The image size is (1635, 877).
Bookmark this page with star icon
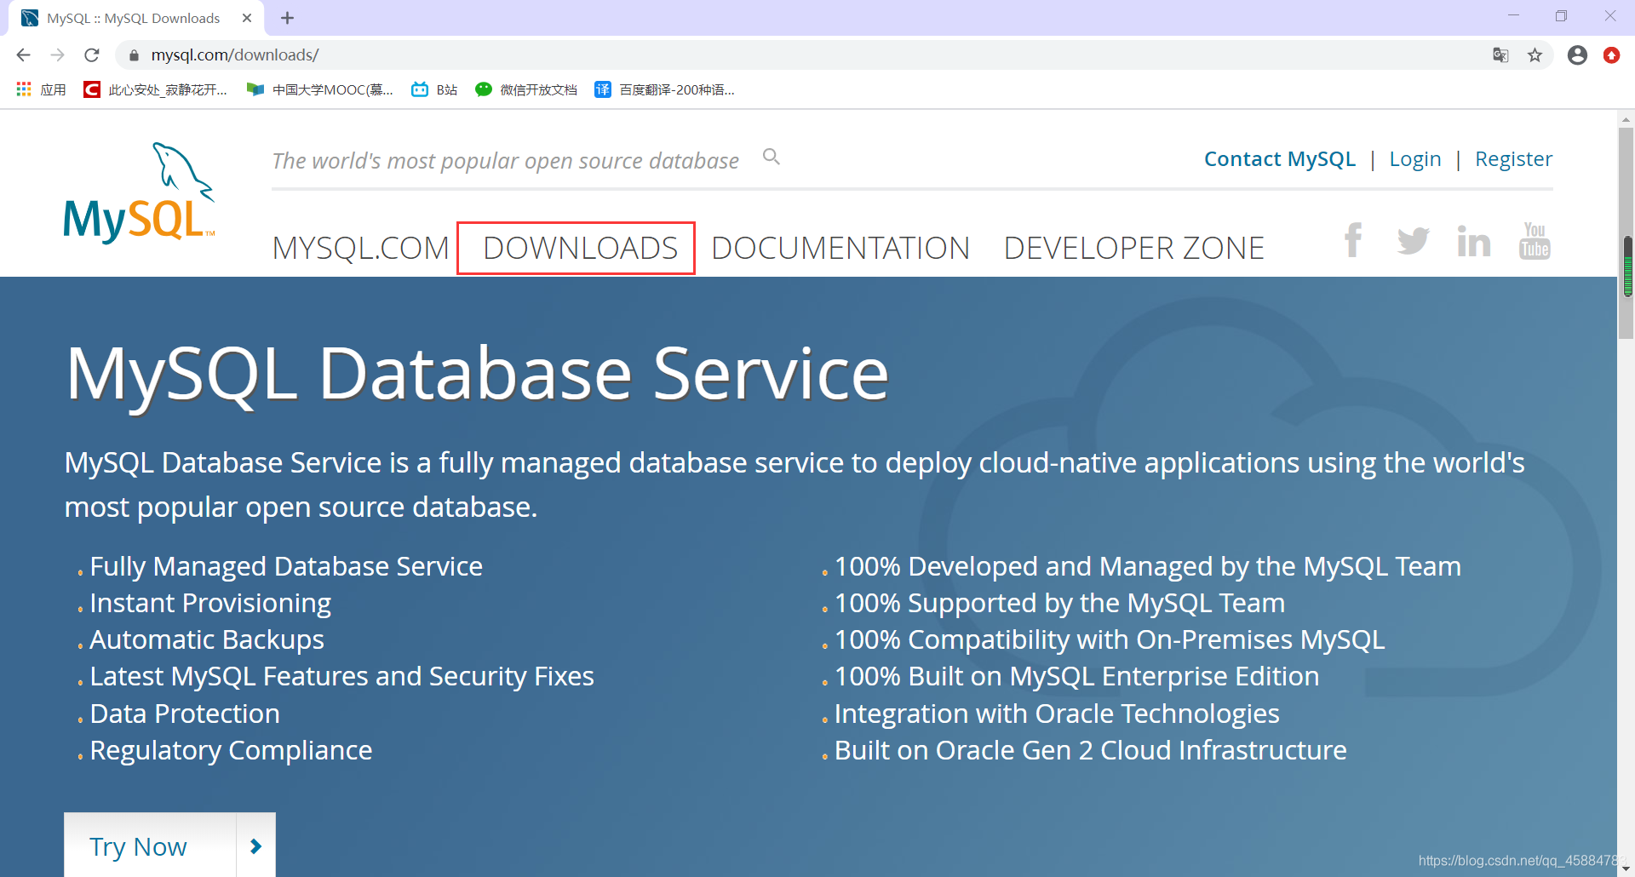[x=1535, y=55]
